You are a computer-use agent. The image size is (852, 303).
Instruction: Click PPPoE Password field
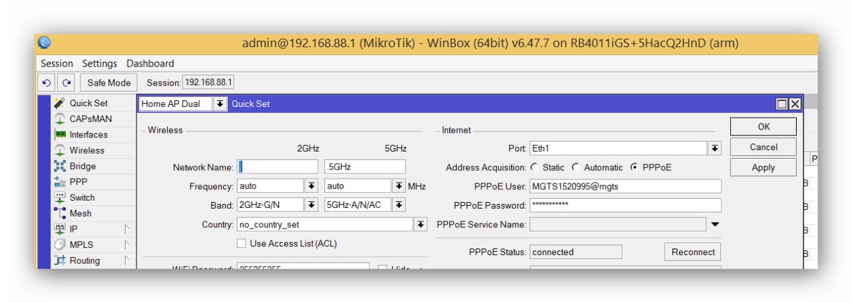(626, 205)
